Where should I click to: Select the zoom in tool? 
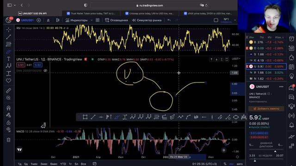click(x=8, y=98)
